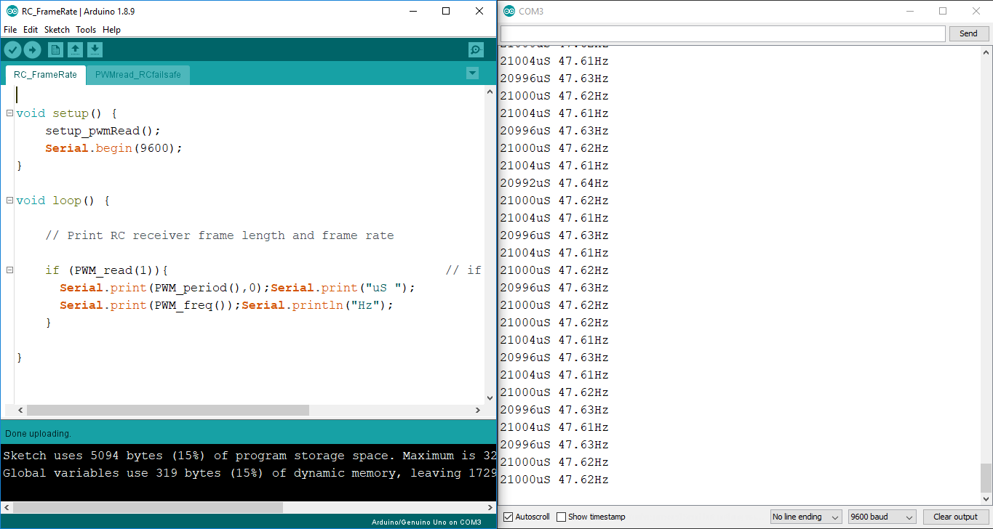The image size is (993, 529).
Task: Create a new sketch with New icon
Action: [x=55, y=49]
